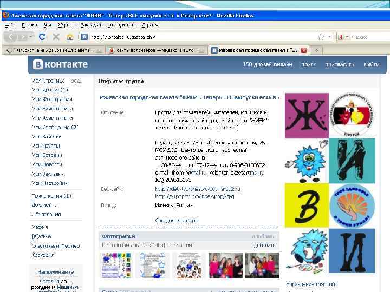Open the history dropdown next to Forward button
This screenshot has height=292, width=390.
pos(30,37)
